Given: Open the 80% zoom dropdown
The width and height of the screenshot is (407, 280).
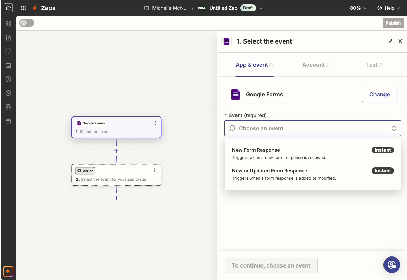Looking at the screenshot, I should 358,8.
